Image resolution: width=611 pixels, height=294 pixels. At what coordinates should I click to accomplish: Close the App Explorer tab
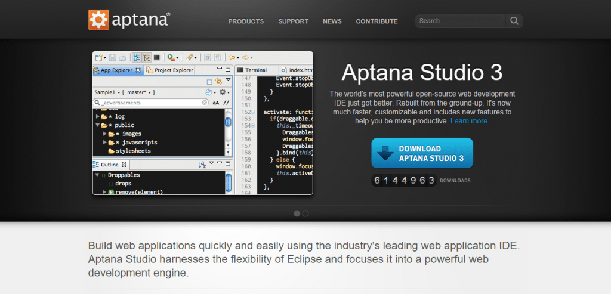point(139,70)
